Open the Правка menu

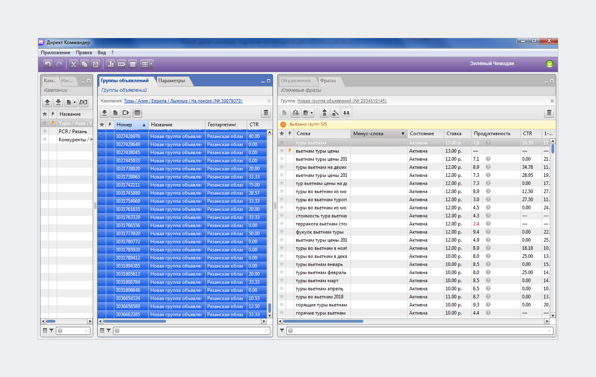[x=84, y=53]
